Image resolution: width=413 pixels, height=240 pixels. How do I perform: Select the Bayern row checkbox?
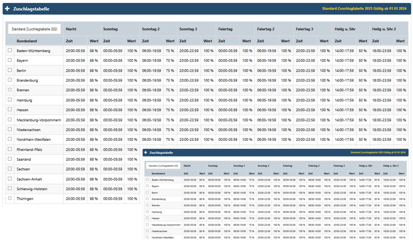coord(10,60)
